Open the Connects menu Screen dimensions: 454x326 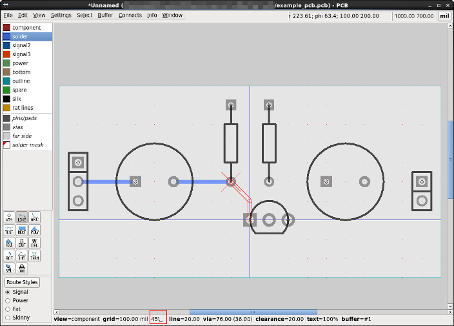click(x=130, y=15)
